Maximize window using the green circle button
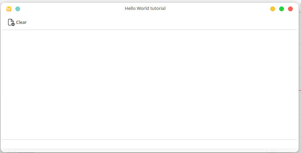Image resolution: width=301 pixels, height=153 pixels. pyautogui.click(x=282, y=9)
